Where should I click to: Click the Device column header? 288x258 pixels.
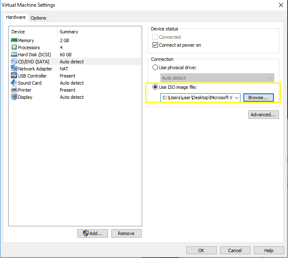[18, 32]
